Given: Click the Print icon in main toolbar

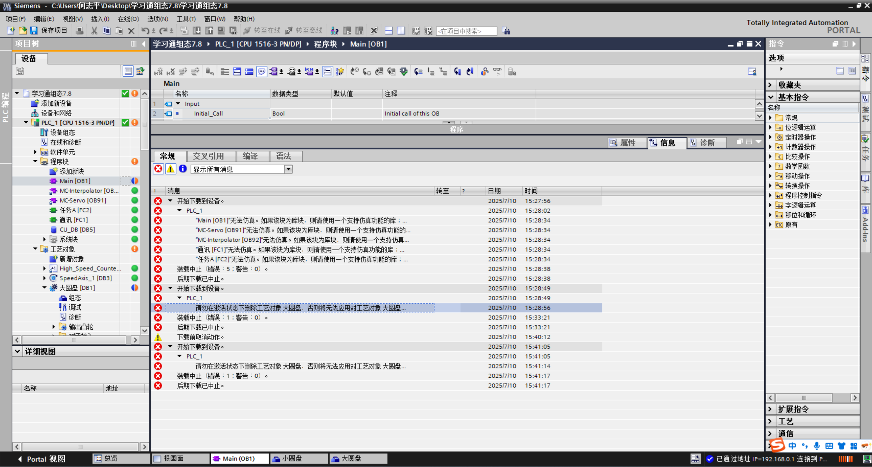Looking at the screenshot, I should 79,31.
